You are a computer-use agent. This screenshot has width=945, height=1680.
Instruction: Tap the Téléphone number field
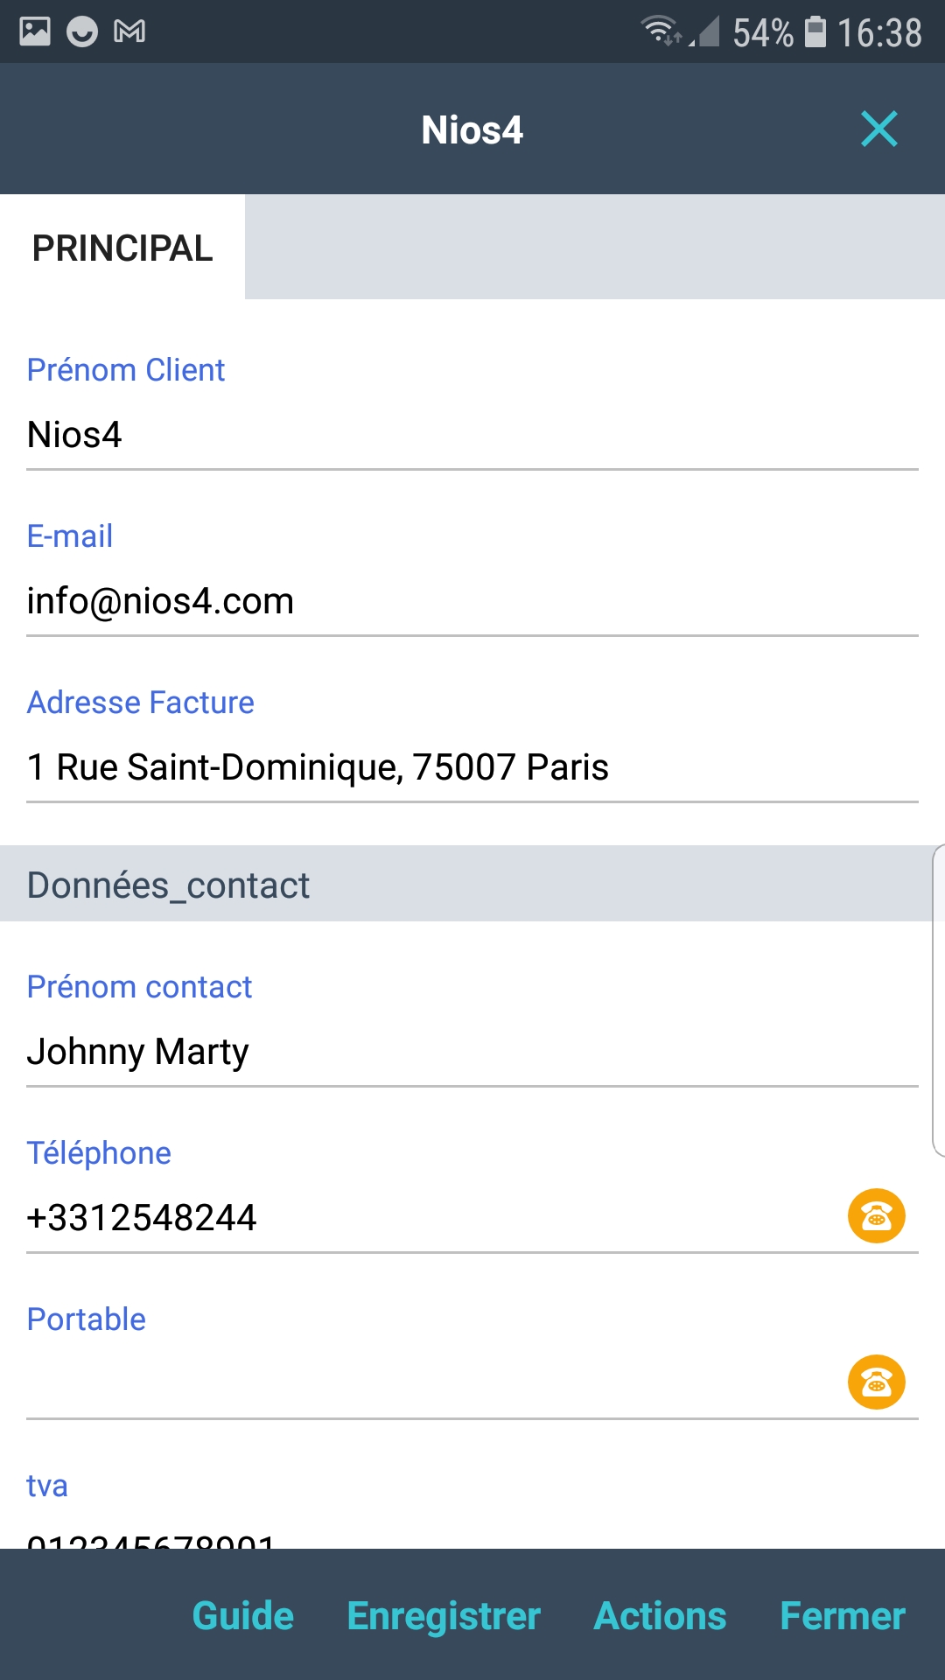tap(420, 1218)
